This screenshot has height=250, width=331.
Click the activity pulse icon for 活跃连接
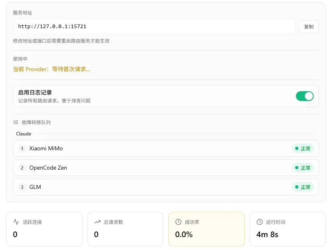tap(16, 222)
